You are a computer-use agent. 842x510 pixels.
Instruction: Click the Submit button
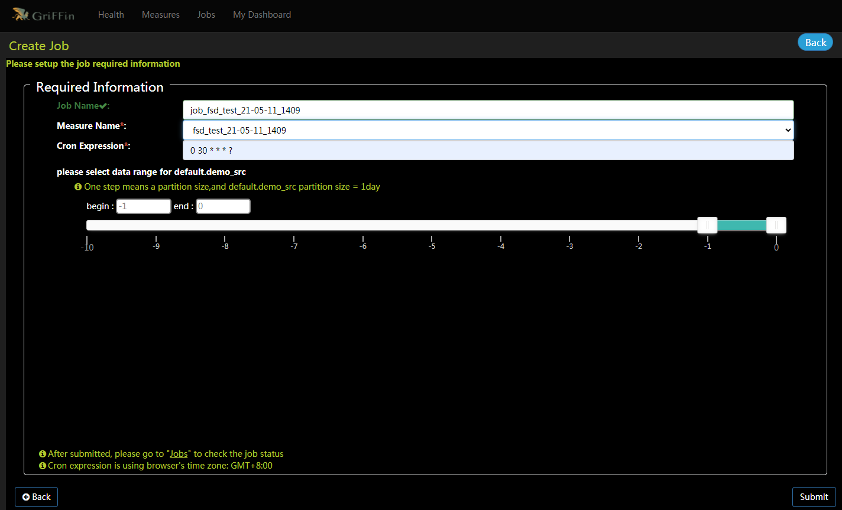814,497
